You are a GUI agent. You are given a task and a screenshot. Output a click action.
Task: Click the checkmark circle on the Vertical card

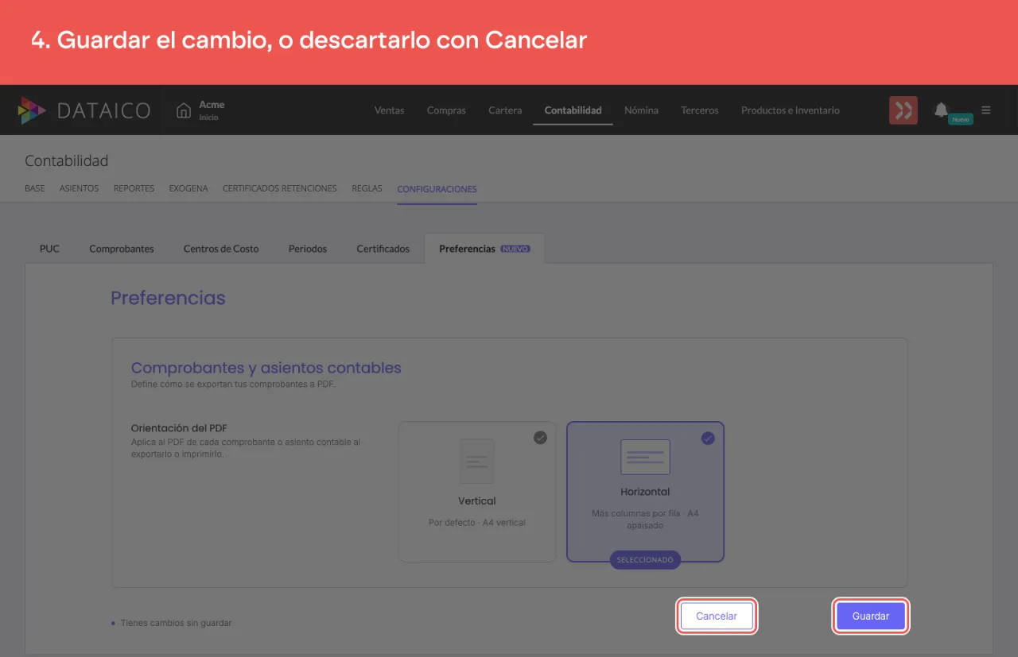coord(540,437)
